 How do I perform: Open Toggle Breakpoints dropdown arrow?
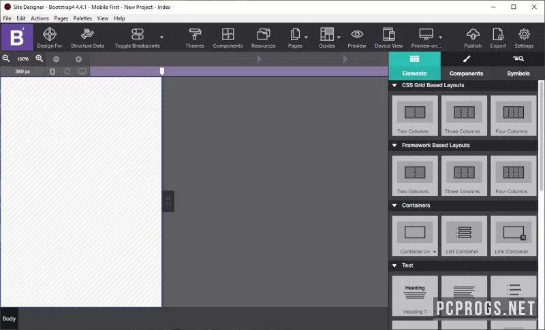click(x=161, y=37)
